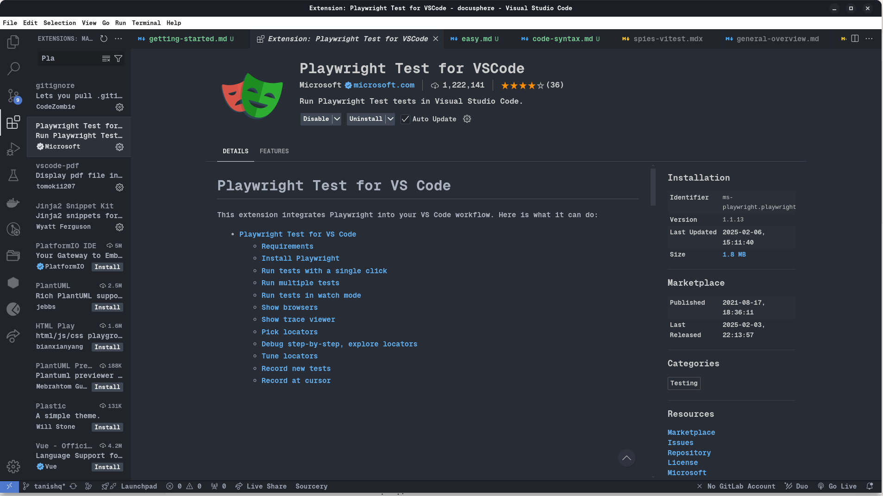This screenshot has height=496, width=883.
Task: Open the Repository resource link
Action: 689,453
